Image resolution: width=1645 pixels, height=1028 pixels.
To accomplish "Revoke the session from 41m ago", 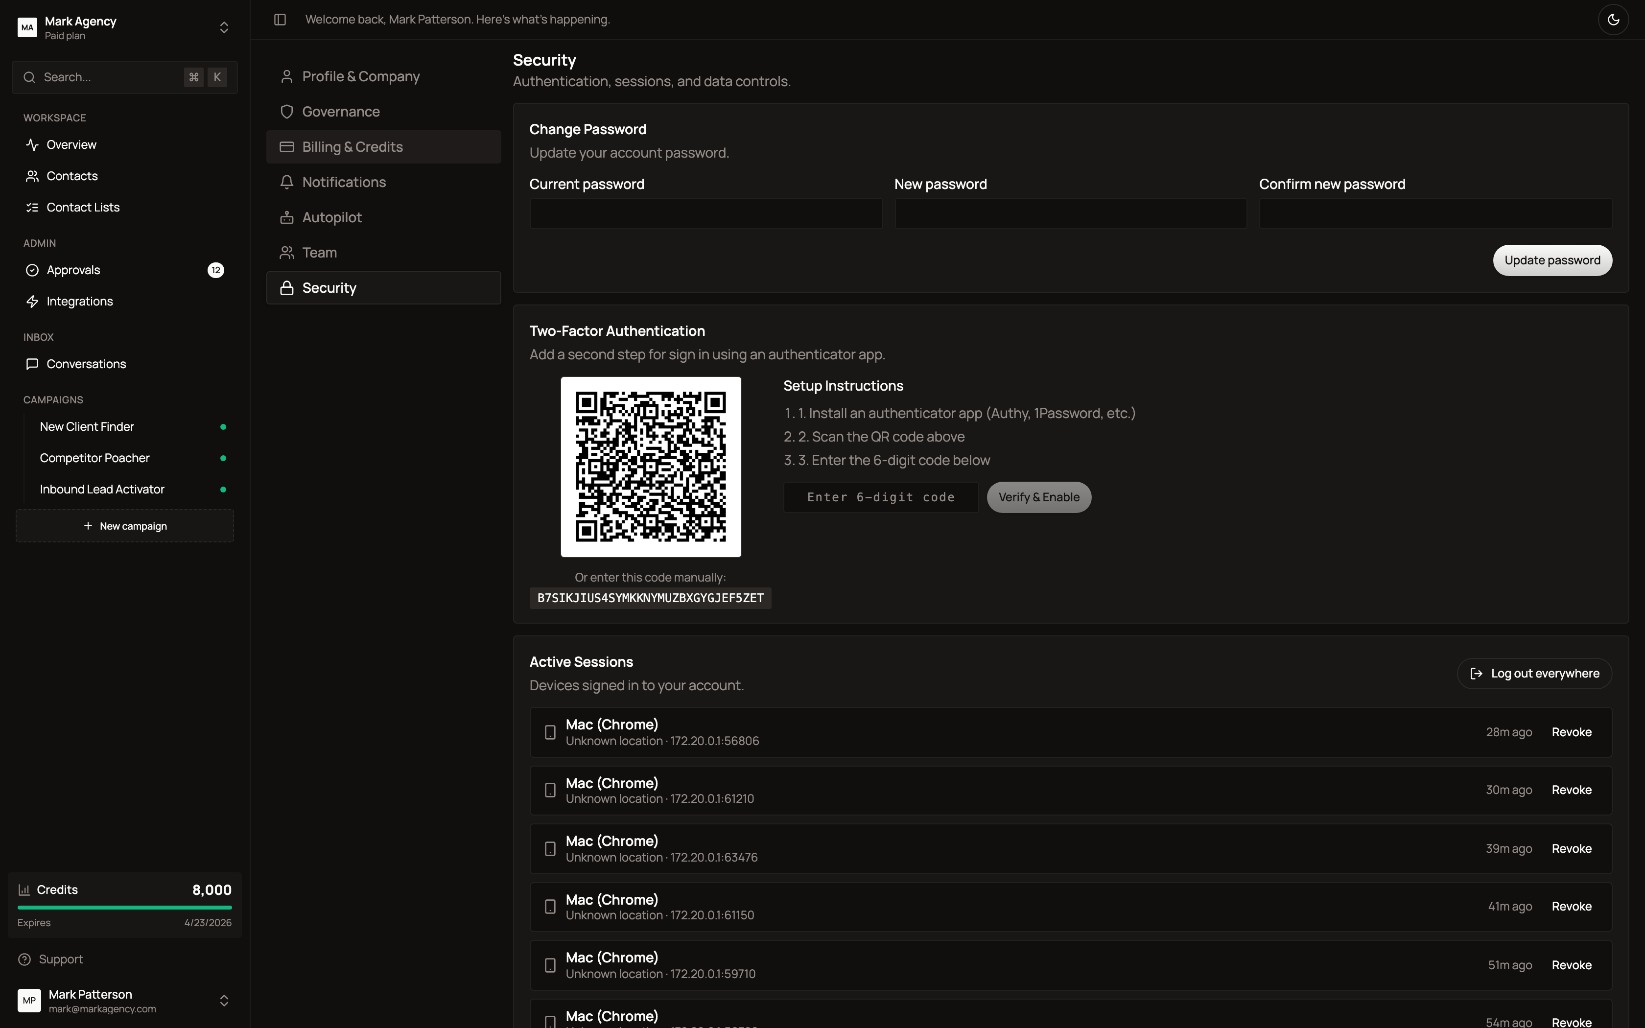I will (1572, 906).
